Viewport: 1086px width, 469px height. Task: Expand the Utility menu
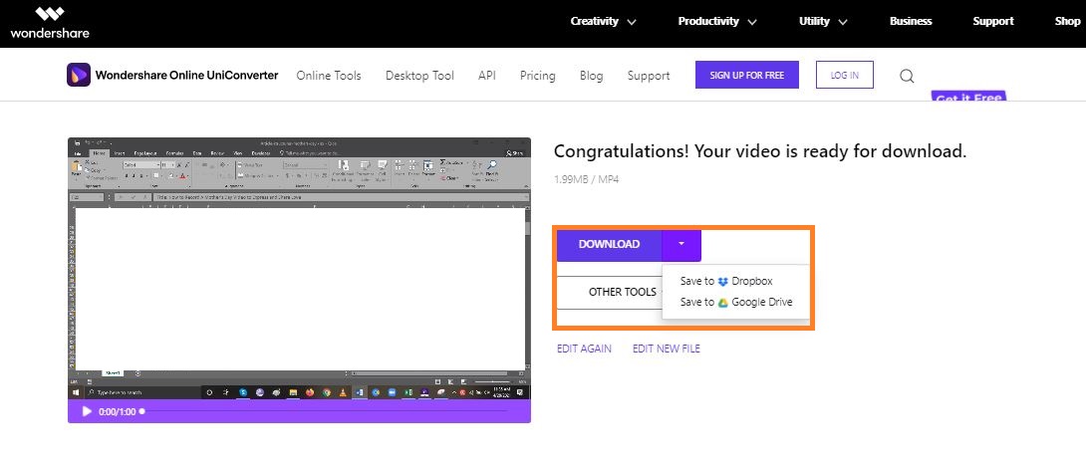pos(823,22)
